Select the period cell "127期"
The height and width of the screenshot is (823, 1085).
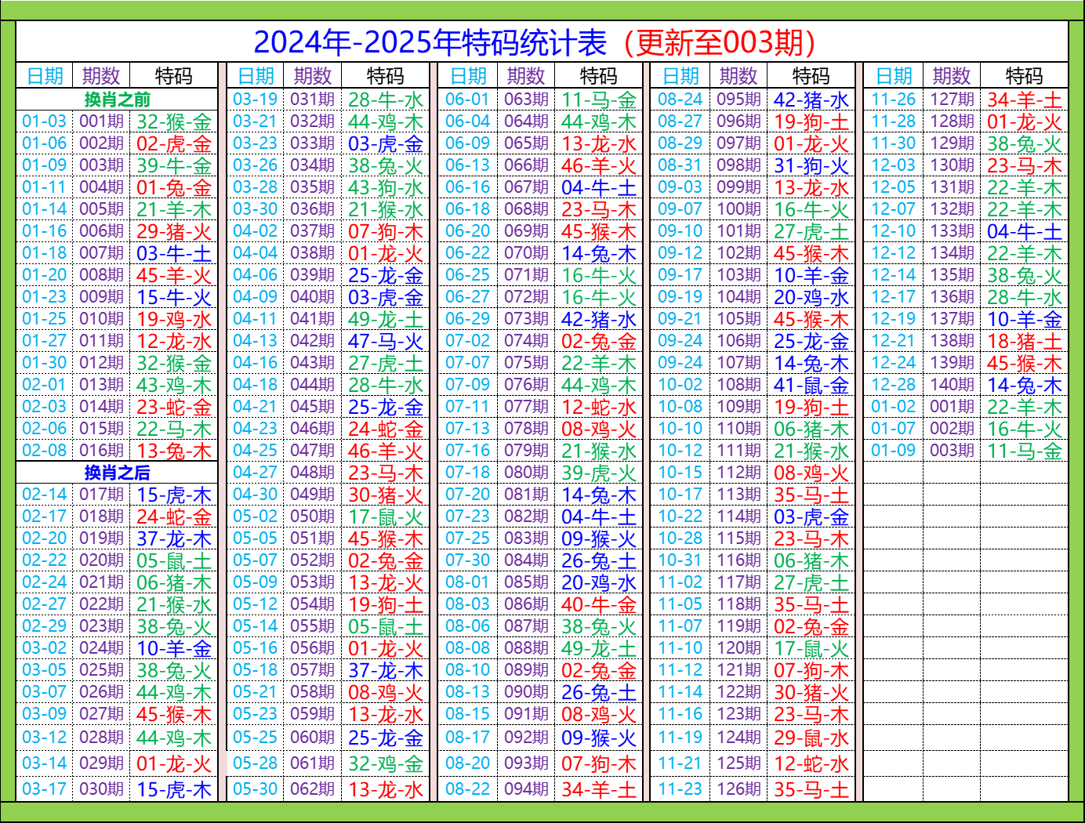pyautogui.click(x=952, y=100)
